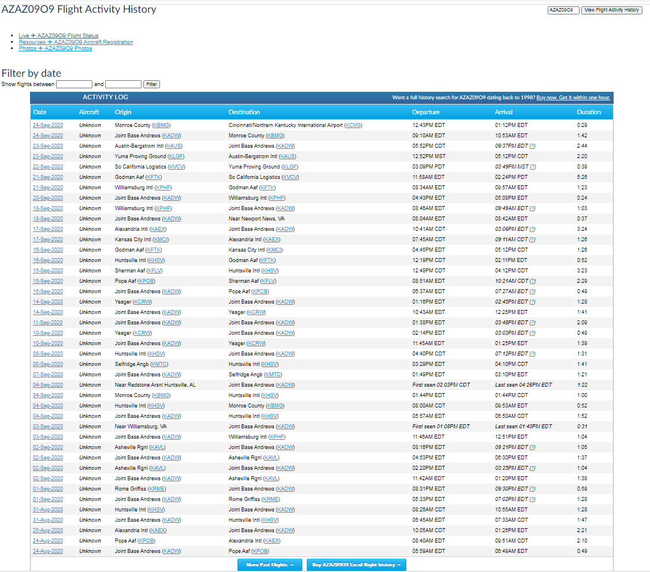
Task: Click 'Near Newport News, VA' destination text
Action: coord(257,219)
